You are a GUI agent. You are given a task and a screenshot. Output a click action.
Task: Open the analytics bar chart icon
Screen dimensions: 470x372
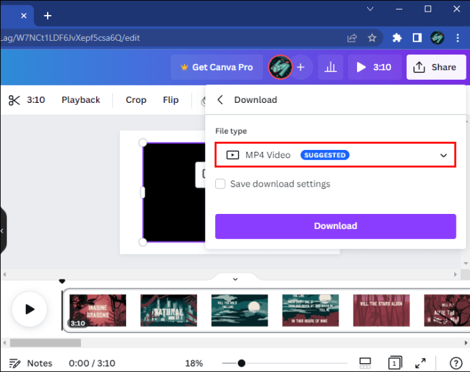[x=330, y=67]
